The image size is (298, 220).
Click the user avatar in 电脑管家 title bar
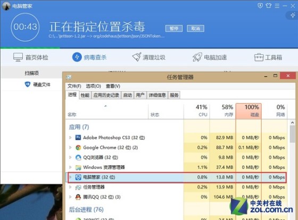(6, 6)
